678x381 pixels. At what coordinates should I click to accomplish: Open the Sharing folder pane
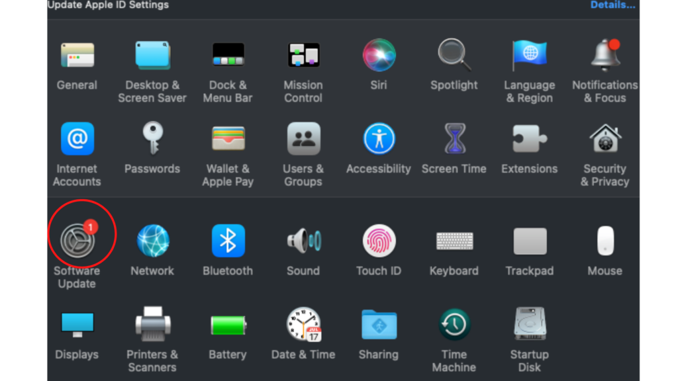[x=379, y=324]
